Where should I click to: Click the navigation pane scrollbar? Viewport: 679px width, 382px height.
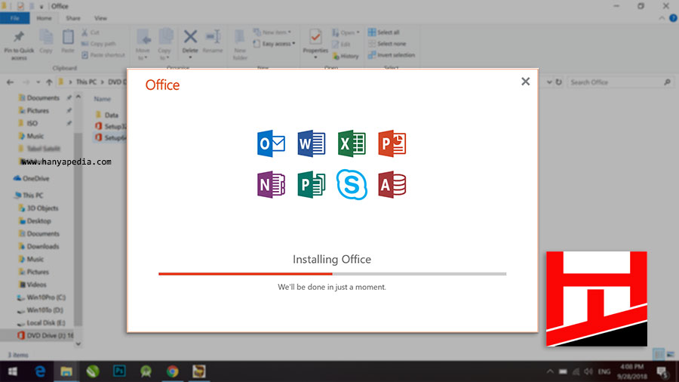pos(78,230)
